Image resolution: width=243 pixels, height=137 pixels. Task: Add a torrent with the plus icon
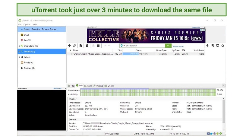click(x=69, y=46)
